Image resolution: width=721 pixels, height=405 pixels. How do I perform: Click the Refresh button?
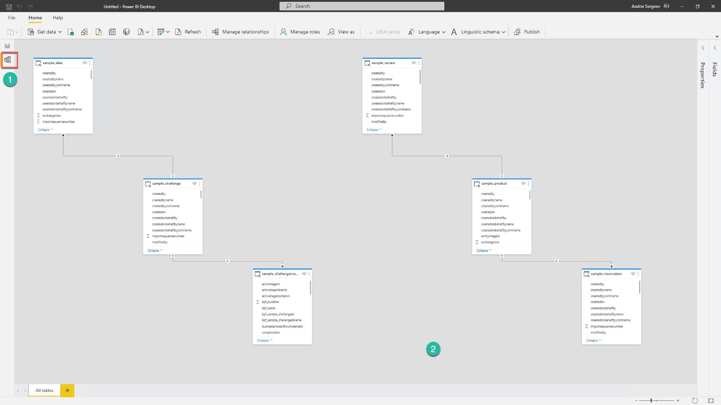coord(188,32)
